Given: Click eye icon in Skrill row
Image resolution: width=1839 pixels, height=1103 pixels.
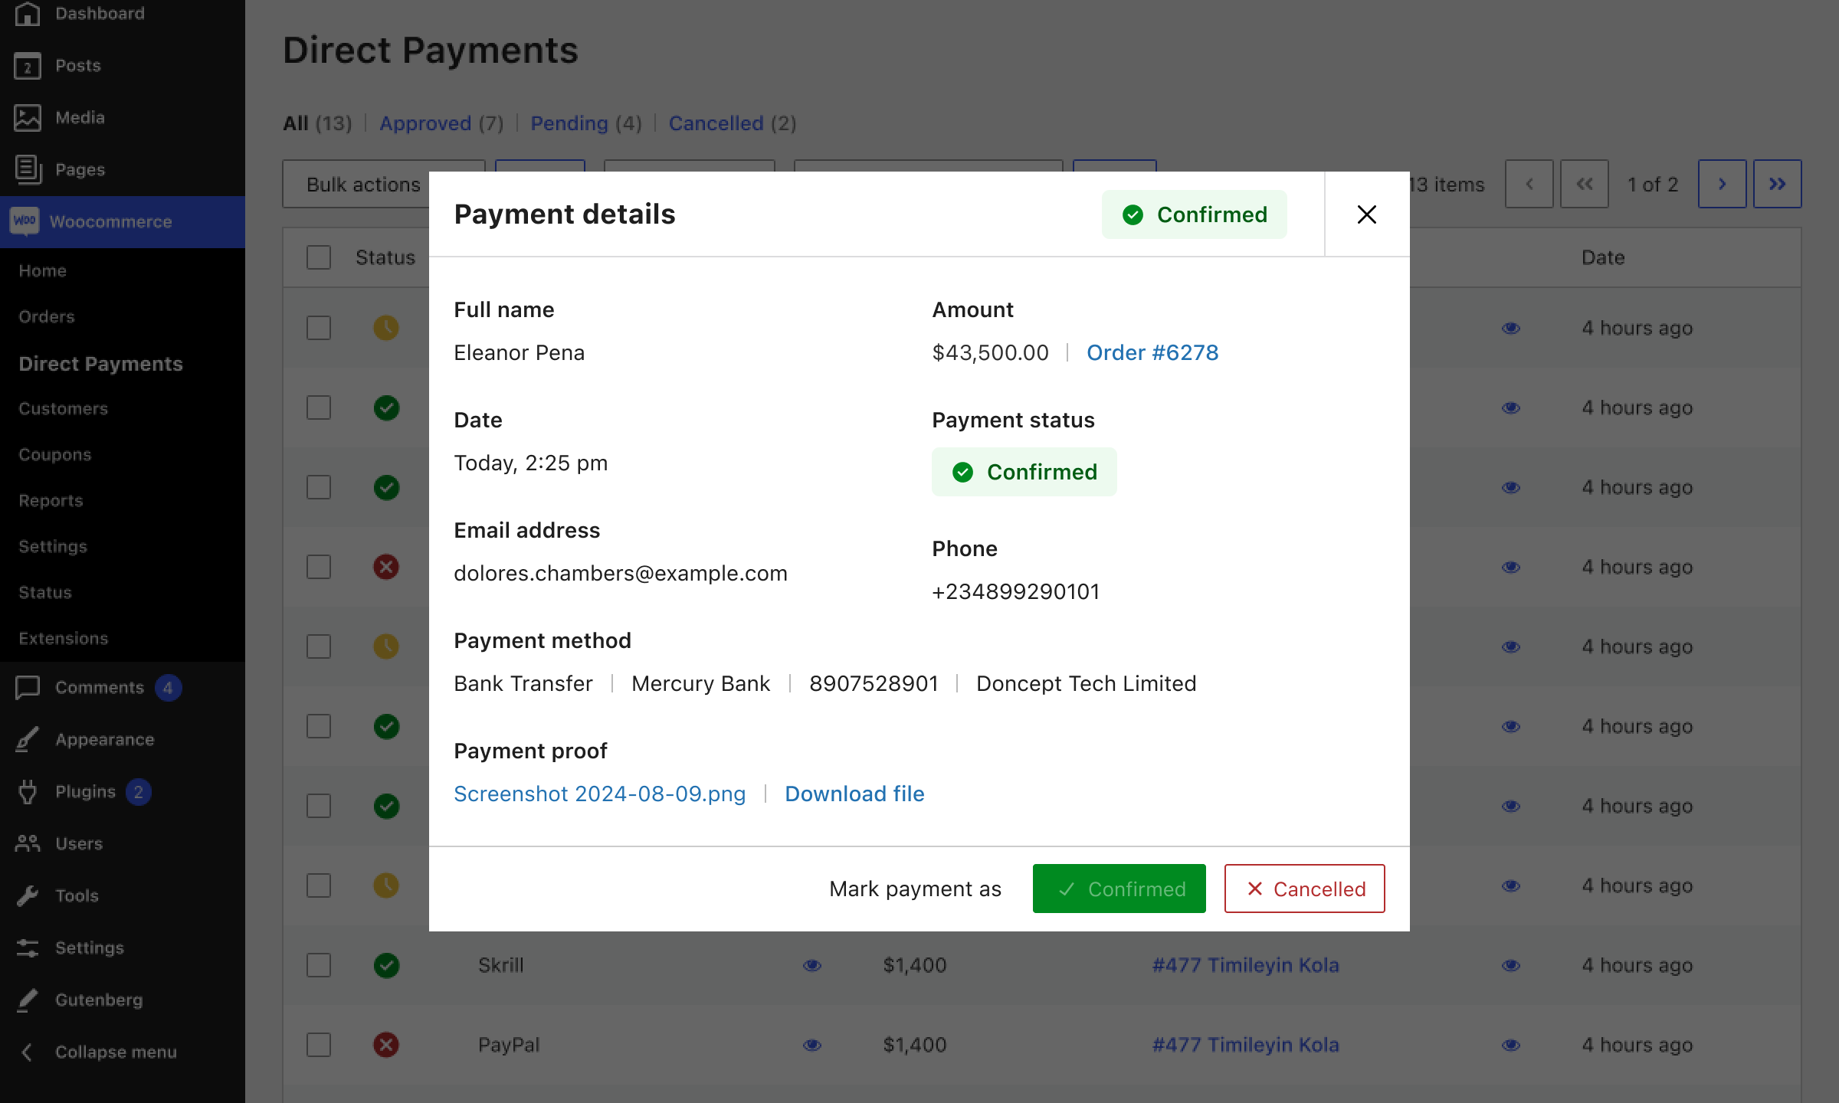Looking at the screenshot, I should coord(812,965).
